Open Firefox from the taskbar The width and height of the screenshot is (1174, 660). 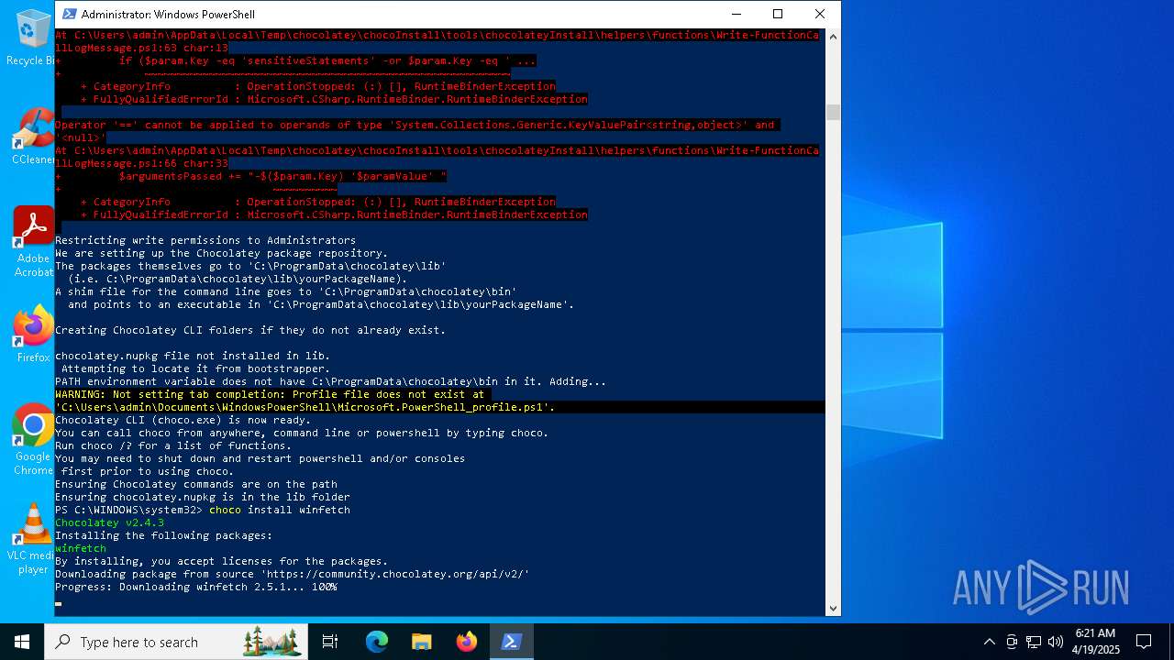coord(467,642)
